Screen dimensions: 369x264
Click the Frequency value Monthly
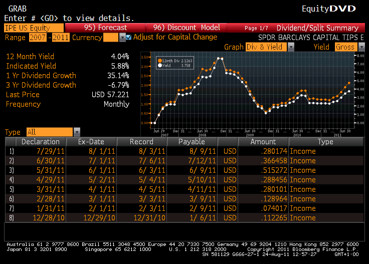[116, 104]
